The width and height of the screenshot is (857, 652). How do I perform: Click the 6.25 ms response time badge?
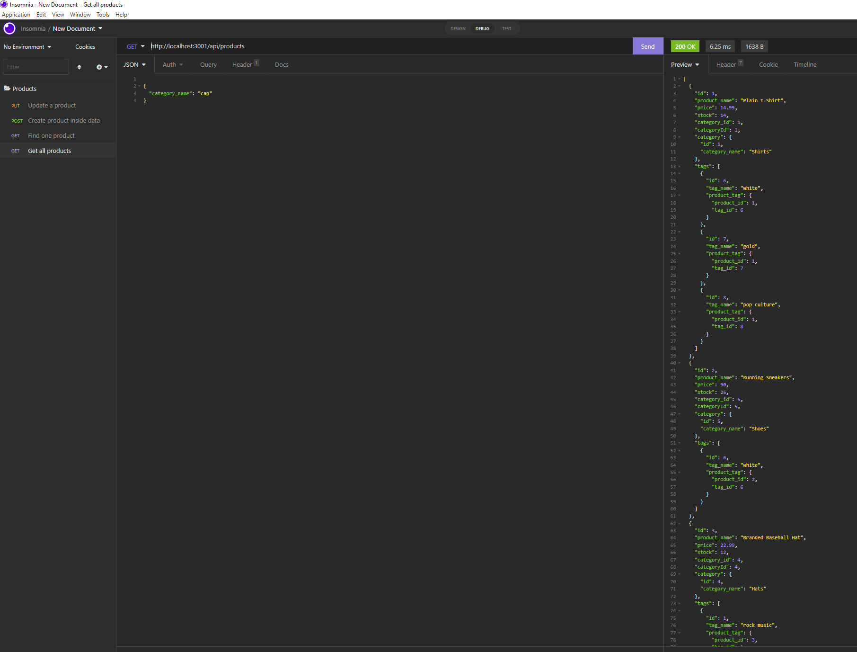click(720, 46)
